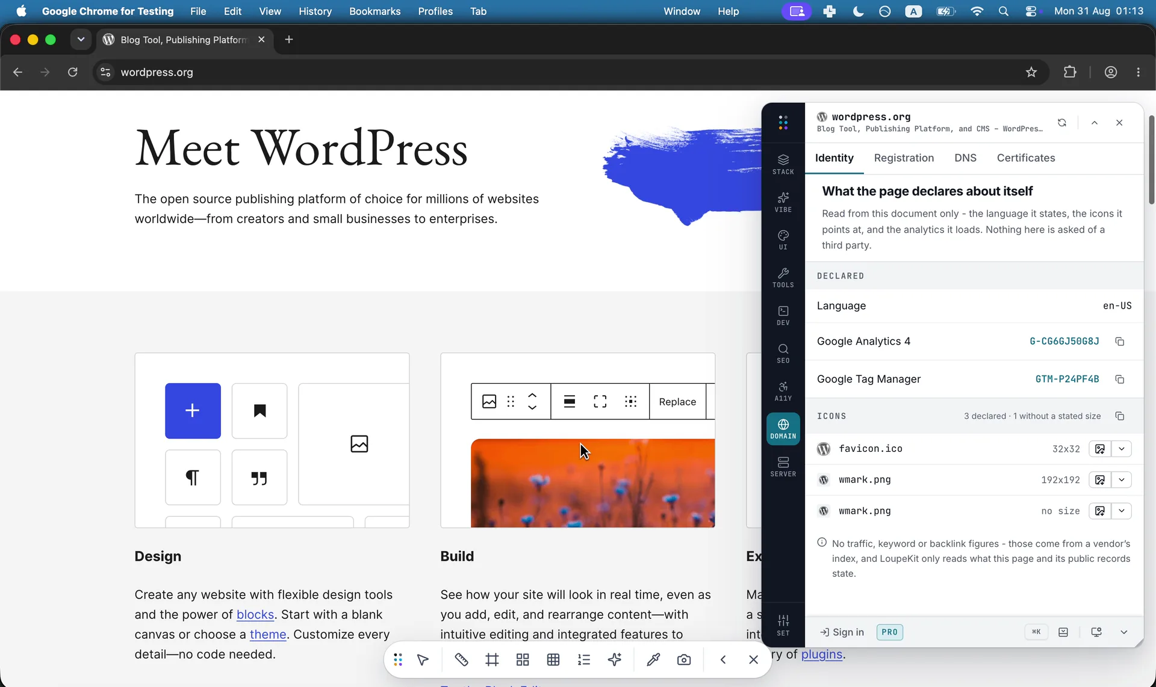The image size is (1156, 687).
Task: Click the LoupeKit dots logo in the panel
Action: pos(783,123)
